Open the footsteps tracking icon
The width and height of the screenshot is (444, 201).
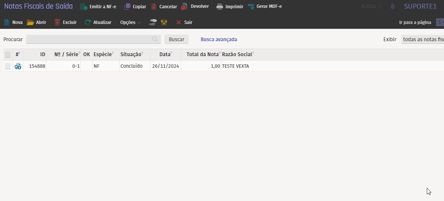point(152,22)
